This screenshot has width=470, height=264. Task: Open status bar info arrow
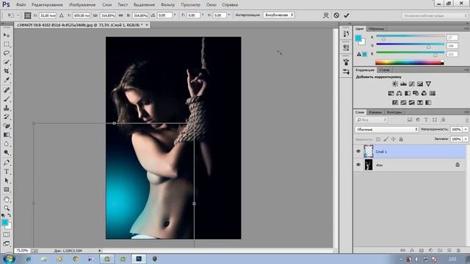click(100, 251)
